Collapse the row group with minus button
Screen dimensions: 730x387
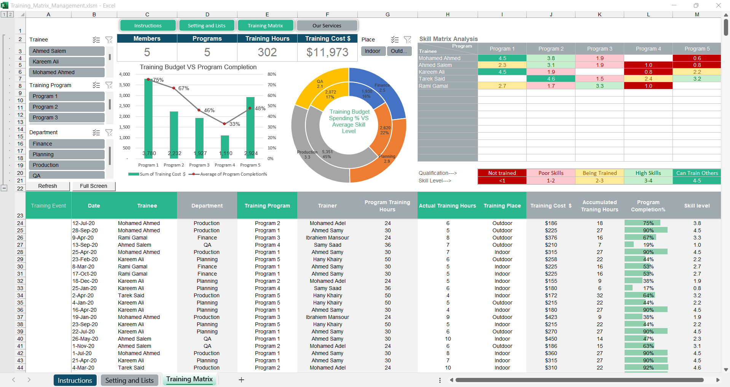pyautogui.click(x=4, y=188)
